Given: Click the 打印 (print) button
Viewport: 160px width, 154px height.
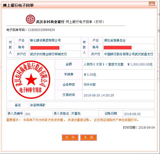Looking at the screenshot, I should [x=70, y=137].
